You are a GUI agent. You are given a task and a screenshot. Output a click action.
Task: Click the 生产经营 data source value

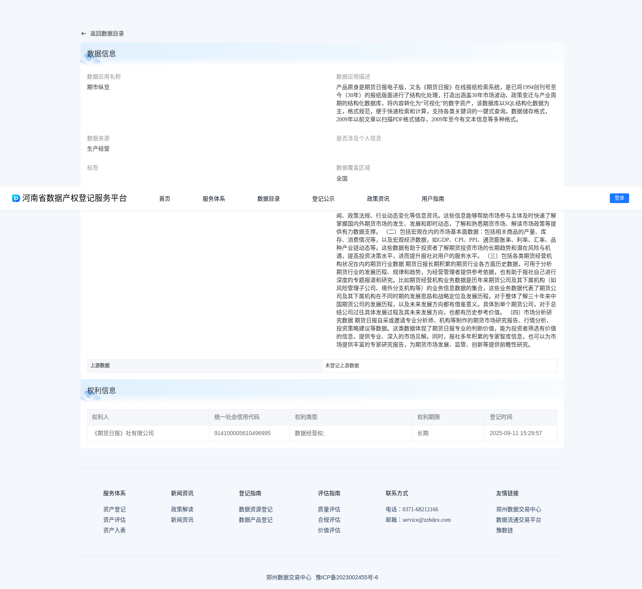tap(98, 149)
